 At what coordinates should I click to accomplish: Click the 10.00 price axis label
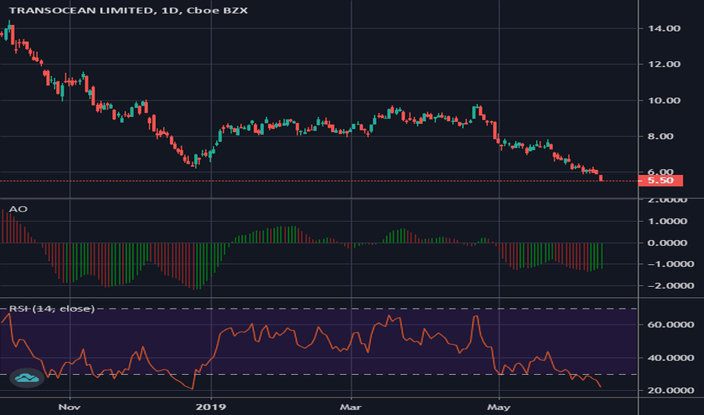664,100
